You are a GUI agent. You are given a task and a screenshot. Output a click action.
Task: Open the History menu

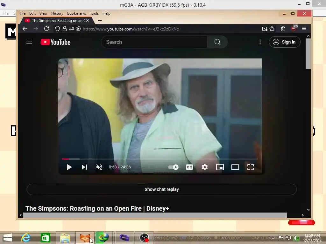point(57,13)
